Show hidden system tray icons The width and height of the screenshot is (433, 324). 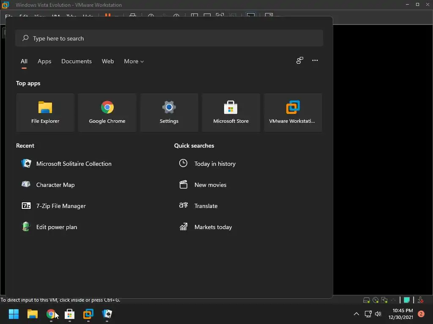click(356, 314)
